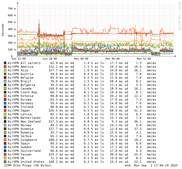Click the AirVPN Singapore legend swatch
The image size is (182, 169).
[5, 140]
